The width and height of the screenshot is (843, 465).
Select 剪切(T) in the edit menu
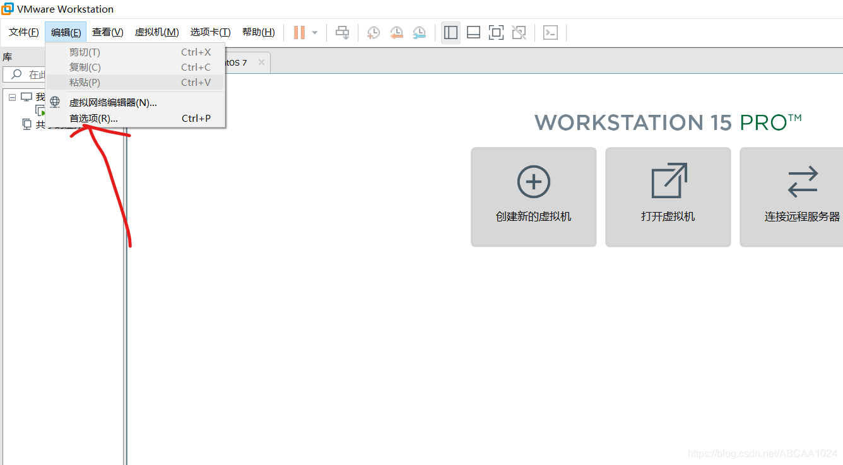[x=136, y=52]
